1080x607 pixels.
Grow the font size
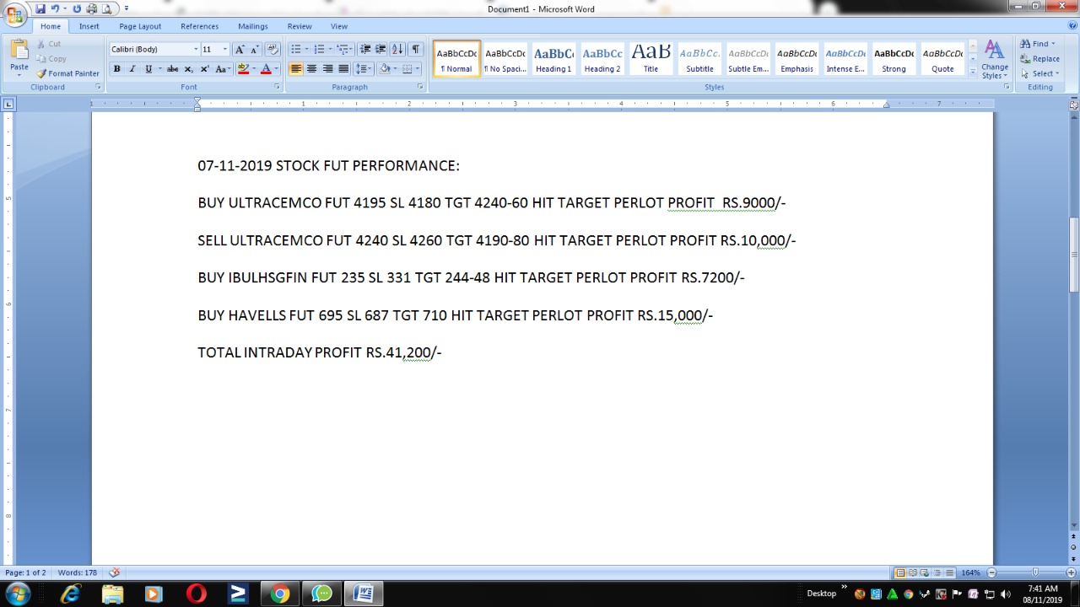coord(240,50)
